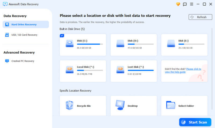Image resolution: width=215 pixels, height=128 pixels.
Task: Click the Hard Drive Recovery sidebar icon
Action: click(7, 24)
